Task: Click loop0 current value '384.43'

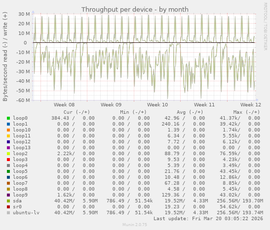Action: click(60, 118)
